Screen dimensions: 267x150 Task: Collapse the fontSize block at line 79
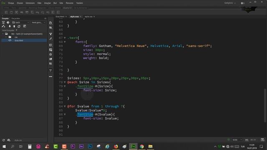coord(65,86)
